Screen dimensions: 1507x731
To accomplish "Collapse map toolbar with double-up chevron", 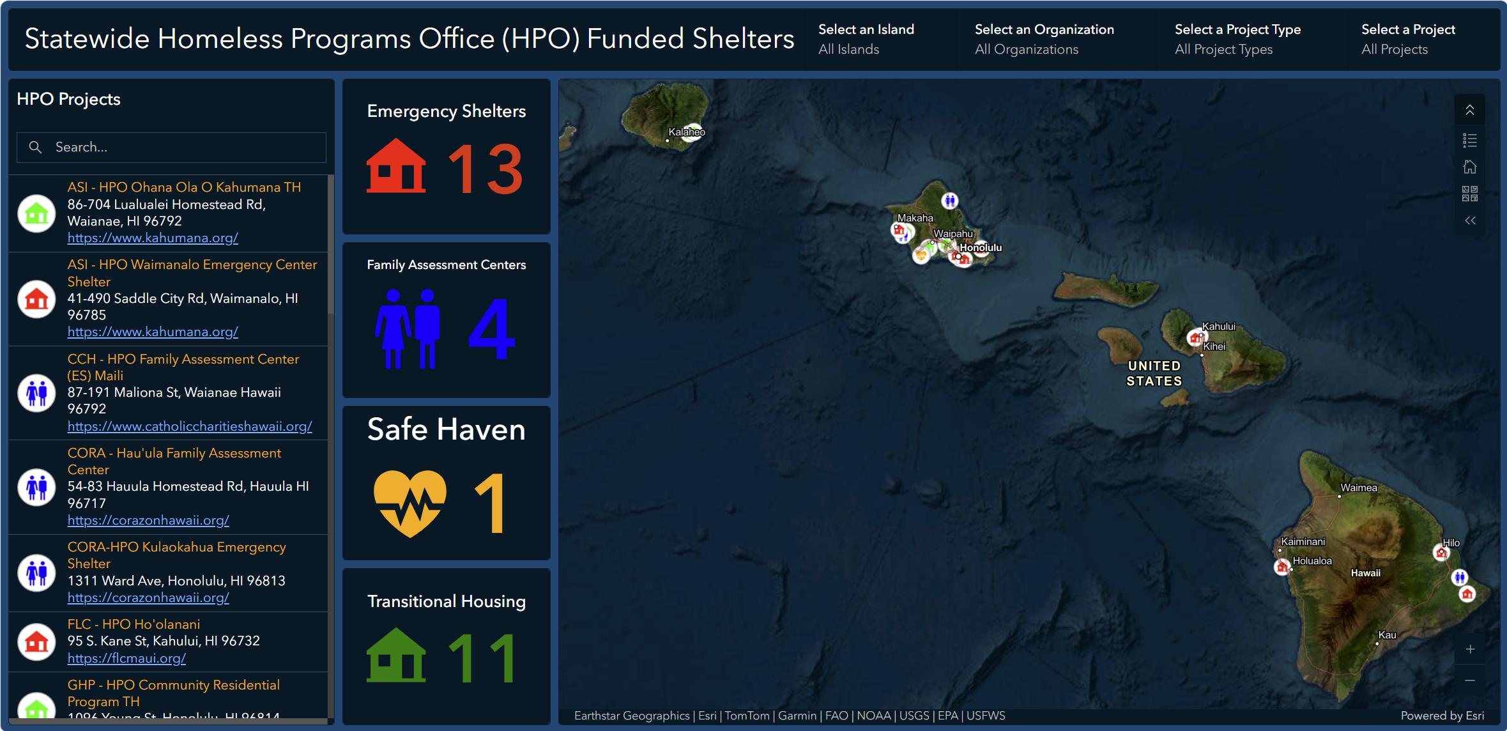I will click(1470, 110).
